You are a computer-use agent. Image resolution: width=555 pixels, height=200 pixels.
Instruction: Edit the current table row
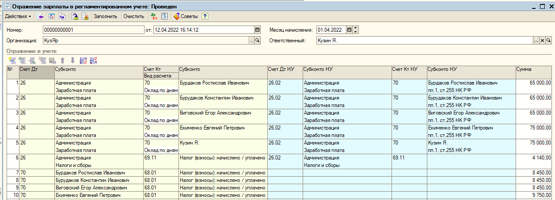coord(32,60)
